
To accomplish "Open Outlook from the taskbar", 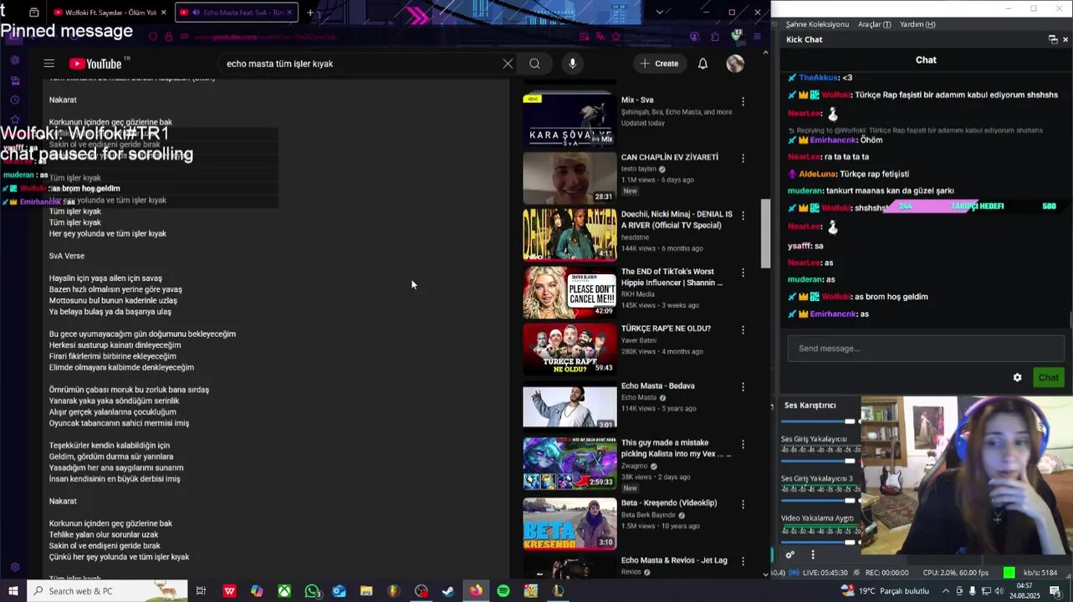I will pyautogui.click(x=339, y=591).
